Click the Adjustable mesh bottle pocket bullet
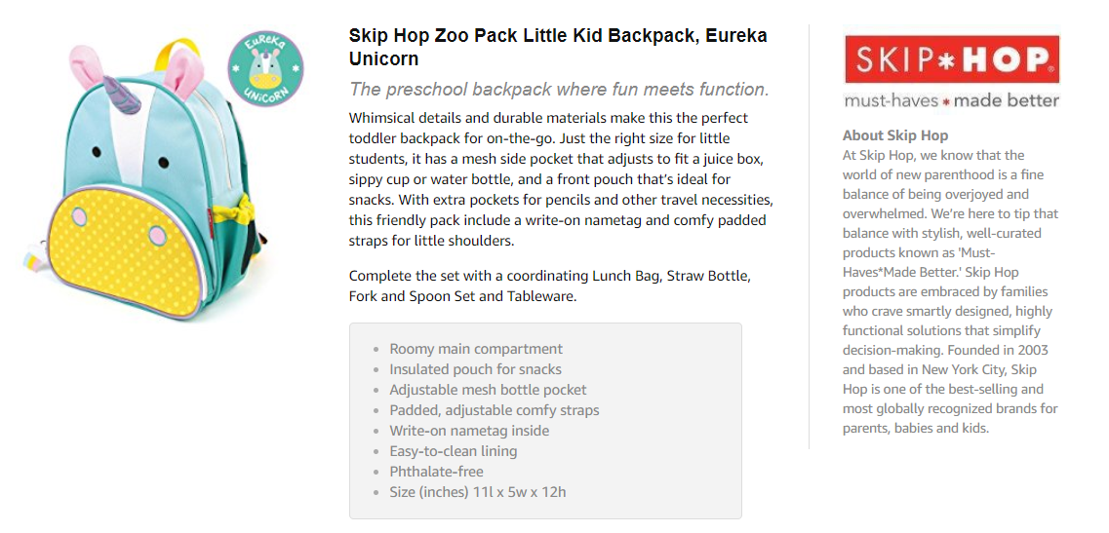This screenshot has width=1109, height=533. 488,390
